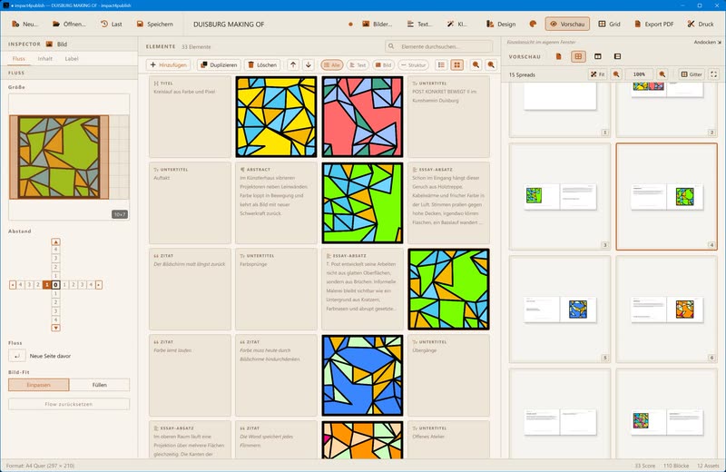Viewport: 726px width, 472px height.
Task: Toggle the Grid view button
Action: 609,25
